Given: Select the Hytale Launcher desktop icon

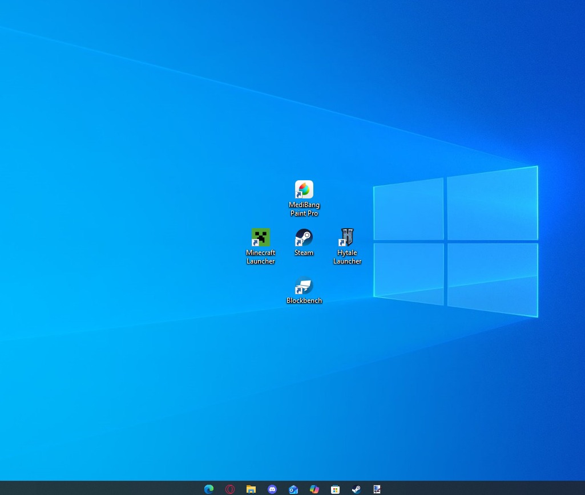Looking at the screenshot, I should click(347, 237).
